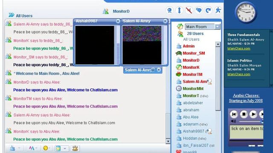This screenshot has height=153, width=273.
Task: Close the Salem Al-Amry chat tab
Action: [x=159, y=70]
